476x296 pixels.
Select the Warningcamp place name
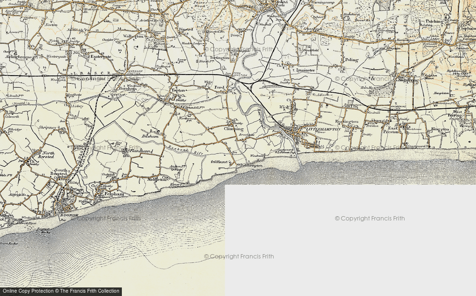323,3
